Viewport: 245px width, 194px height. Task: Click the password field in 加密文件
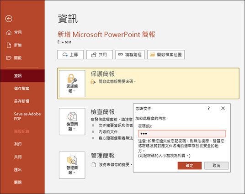182,134
